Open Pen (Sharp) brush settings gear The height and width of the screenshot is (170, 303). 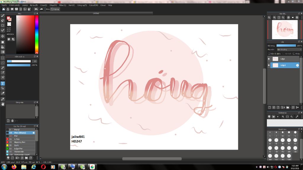[34, 133]
